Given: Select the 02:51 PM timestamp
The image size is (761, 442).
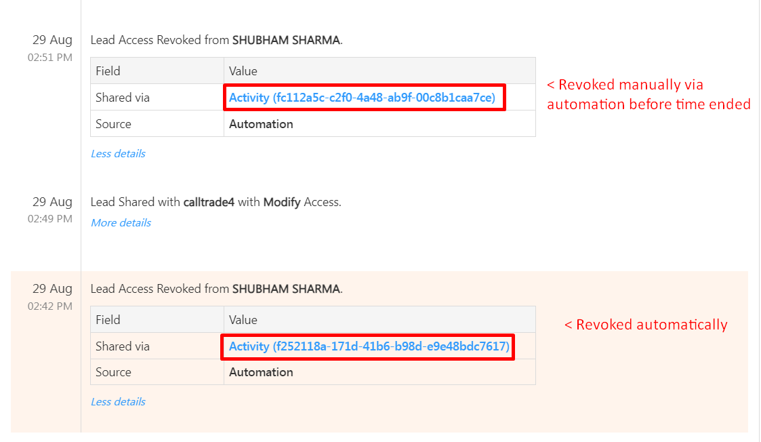Looking at the screenshot, I should point(50,58).
